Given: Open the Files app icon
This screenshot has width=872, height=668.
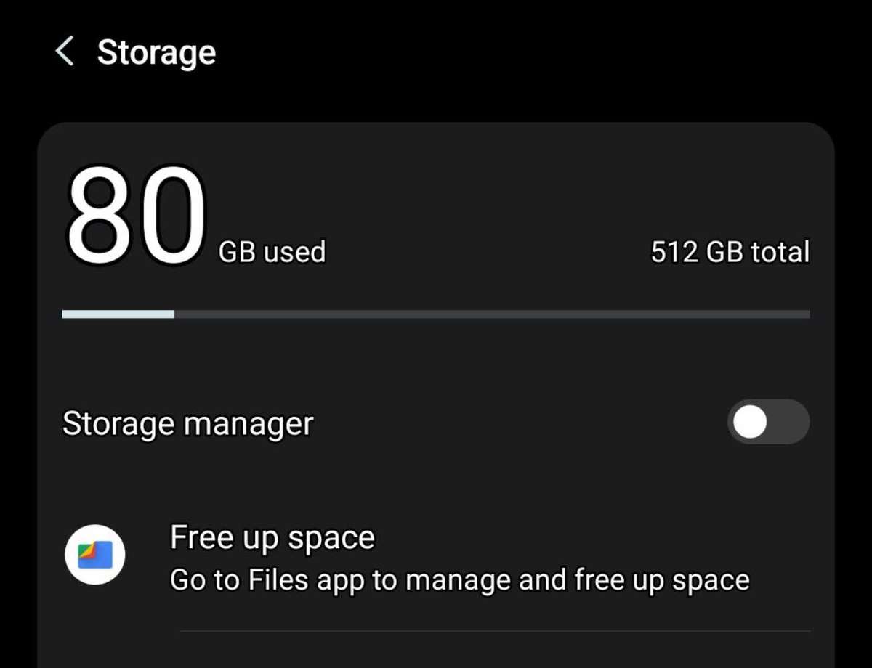Looking at the screenshot, I should [x=94, y=555].
